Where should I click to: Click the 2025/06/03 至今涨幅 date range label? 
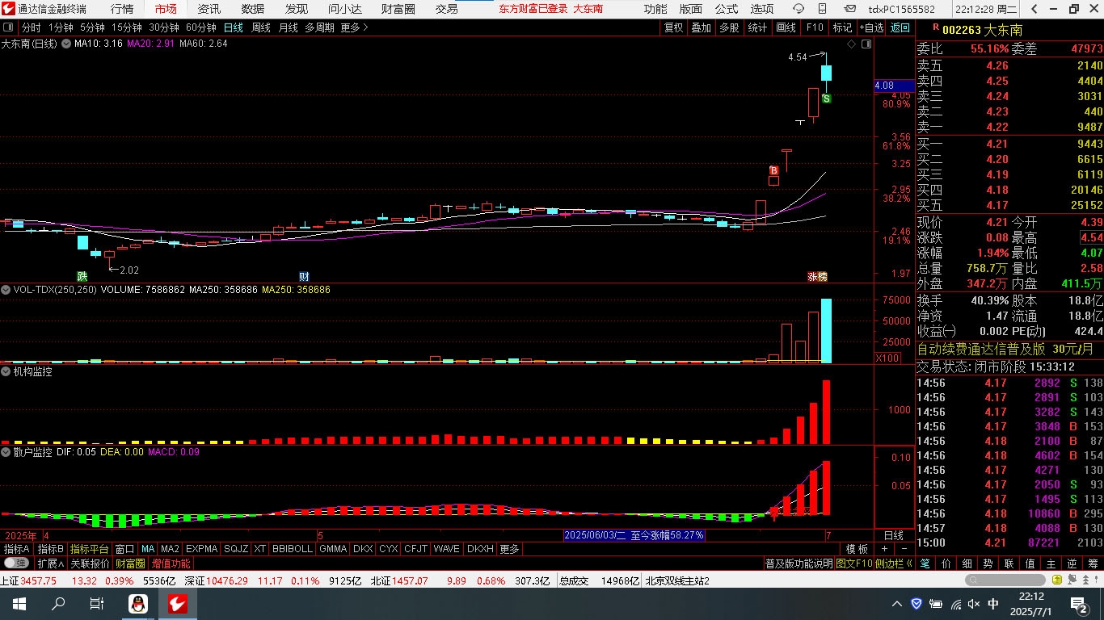pyautogui.click(x=634, y=535)
